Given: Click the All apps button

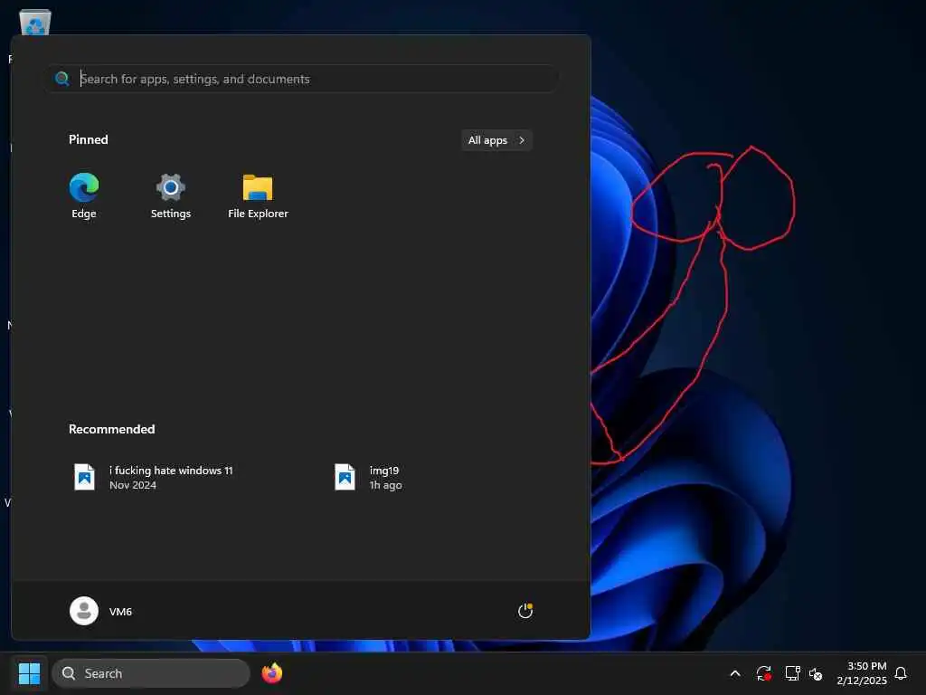Looking at the screenshot, I should coord(496,140).
